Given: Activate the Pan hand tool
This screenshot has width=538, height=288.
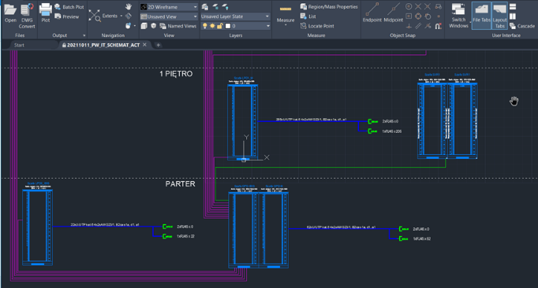Looking at the screenshot, I should [x=129, y=6].
